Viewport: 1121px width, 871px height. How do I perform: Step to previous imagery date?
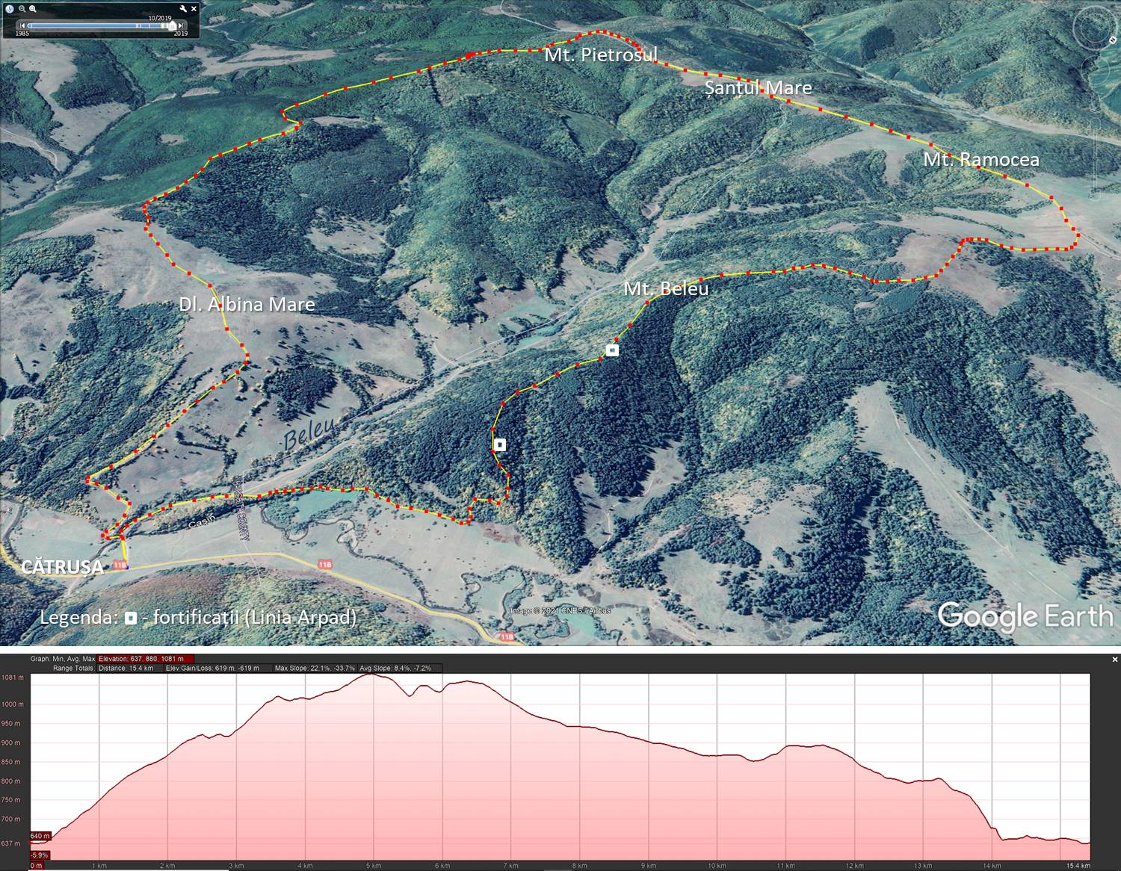[22, 26]
